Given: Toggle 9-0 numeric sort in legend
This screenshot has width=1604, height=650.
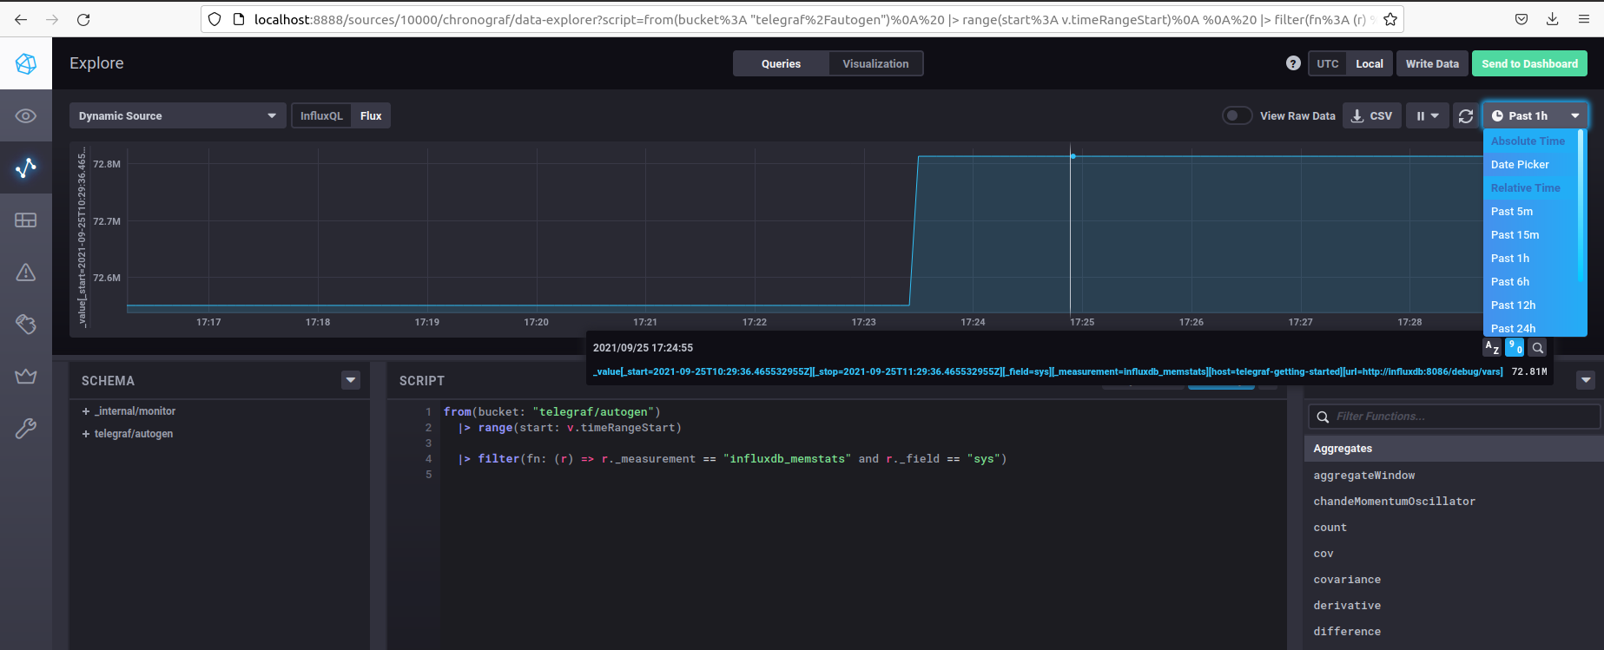Looking at the screenshot, I should point(1515,348).
